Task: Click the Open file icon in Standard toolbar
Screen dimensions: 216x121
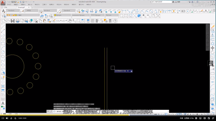Action: (8, 21)
